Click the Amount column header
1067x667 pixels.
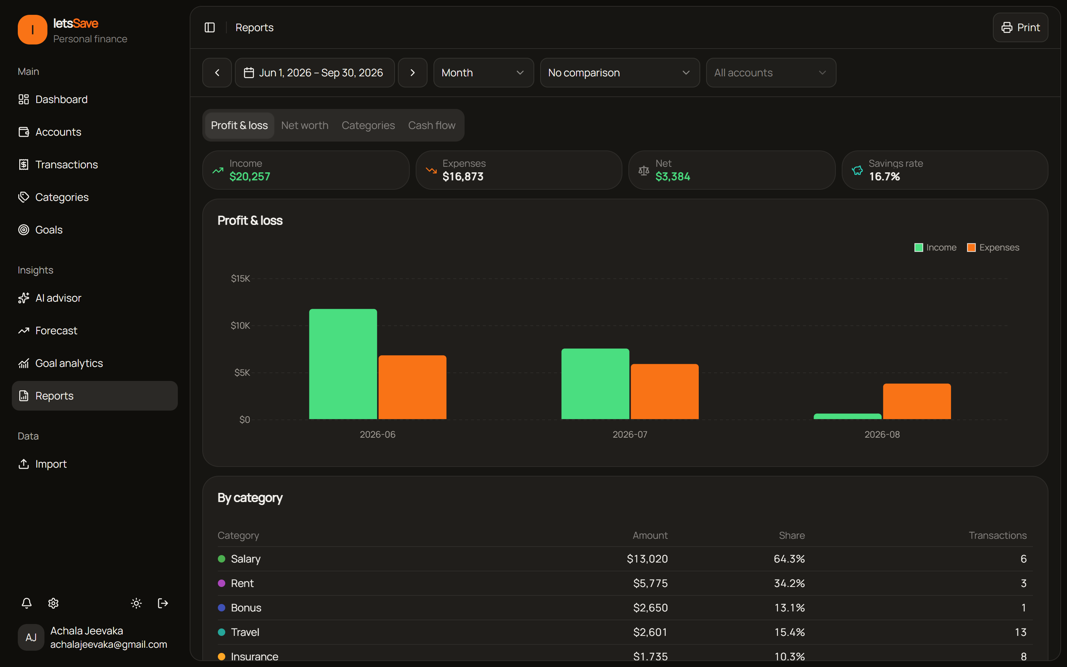point(650,535)
